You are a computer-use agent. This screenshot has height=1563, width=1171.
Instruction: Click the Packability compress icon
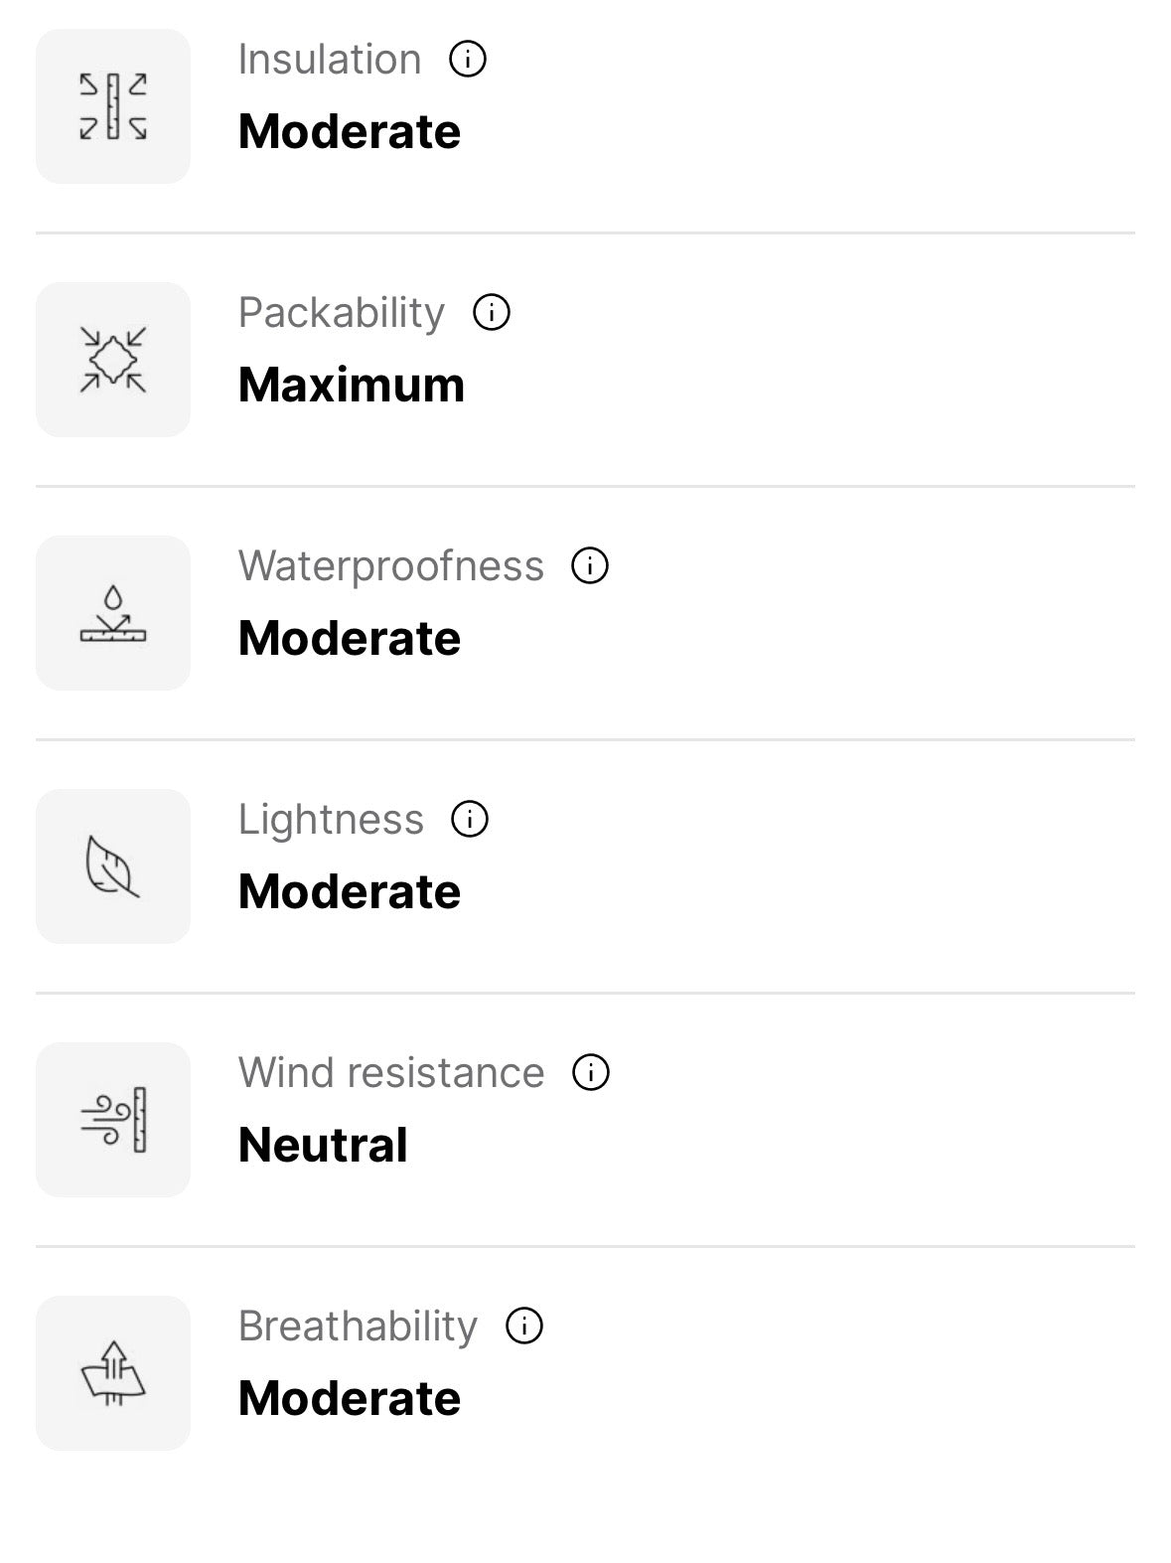click(113, 360)
